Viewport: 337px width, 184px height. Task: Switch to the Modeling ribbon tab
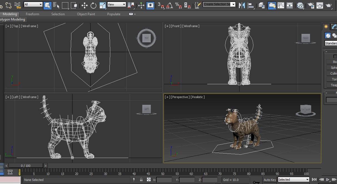[10, 14]
